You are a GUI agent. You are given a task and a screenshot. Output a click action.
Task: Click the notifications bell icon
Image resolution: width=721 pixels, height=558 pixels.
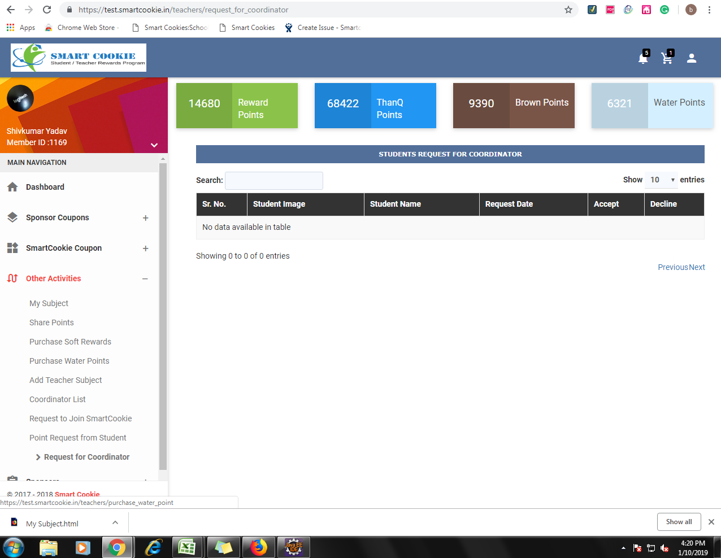pyautogui.click(x=643, y=58)
